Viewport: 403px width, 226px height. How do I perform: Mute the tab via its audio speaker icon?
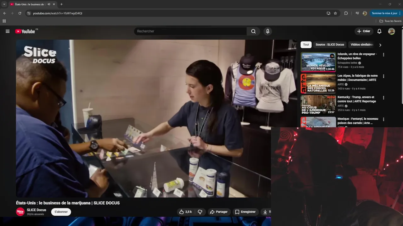pos(49,4)
